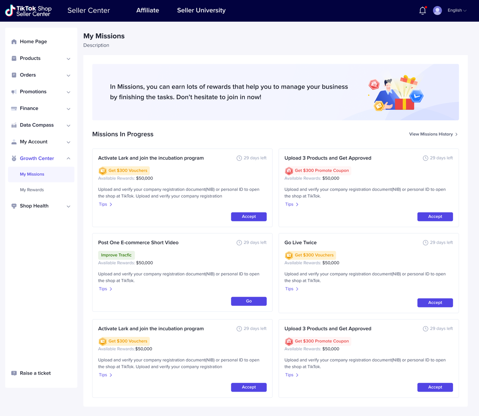
Task: Click the coupon icon in upper Upload 3 Products card
Action: click(x=289, y=171)
